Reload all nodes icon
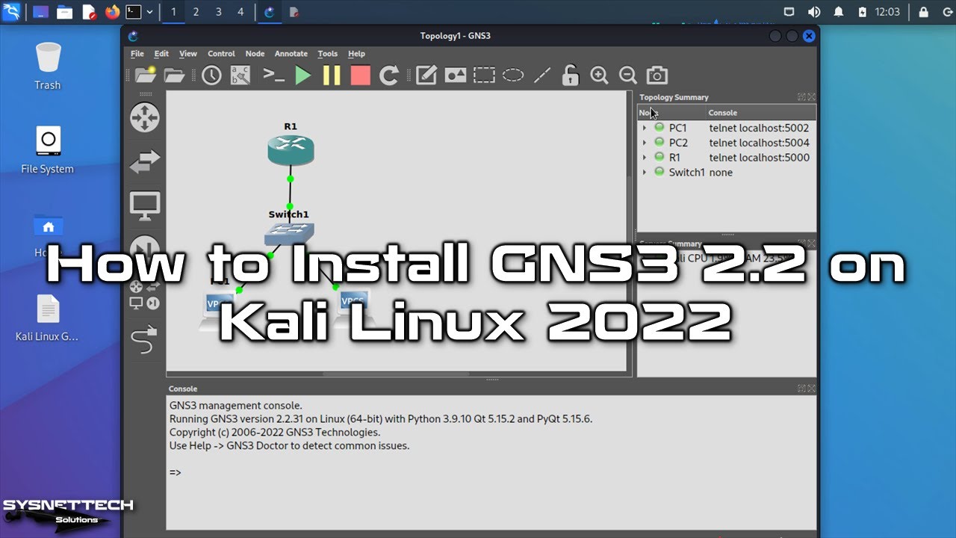 coord(389,75)
